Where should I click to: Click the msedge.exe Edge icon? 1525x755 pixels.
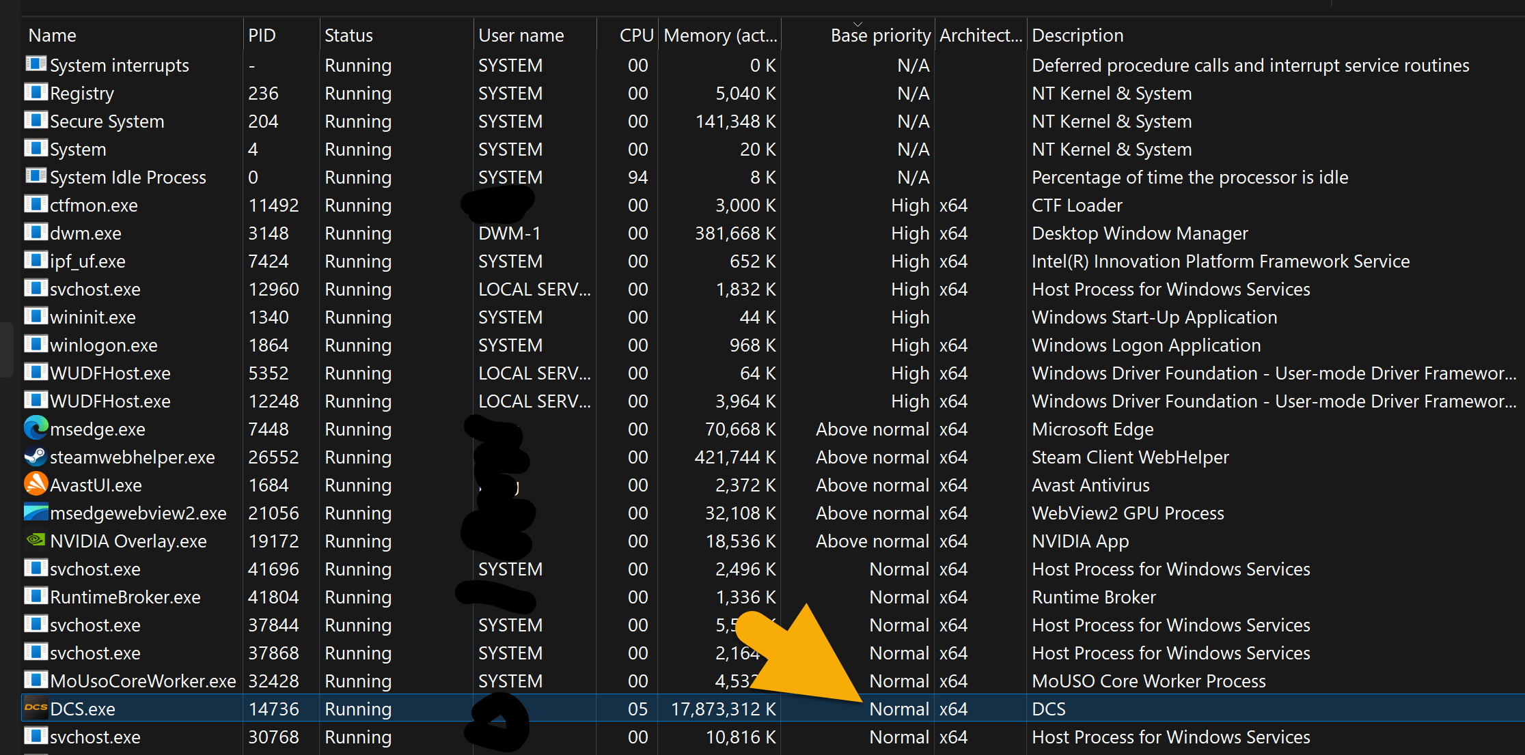tap(36, 428)
